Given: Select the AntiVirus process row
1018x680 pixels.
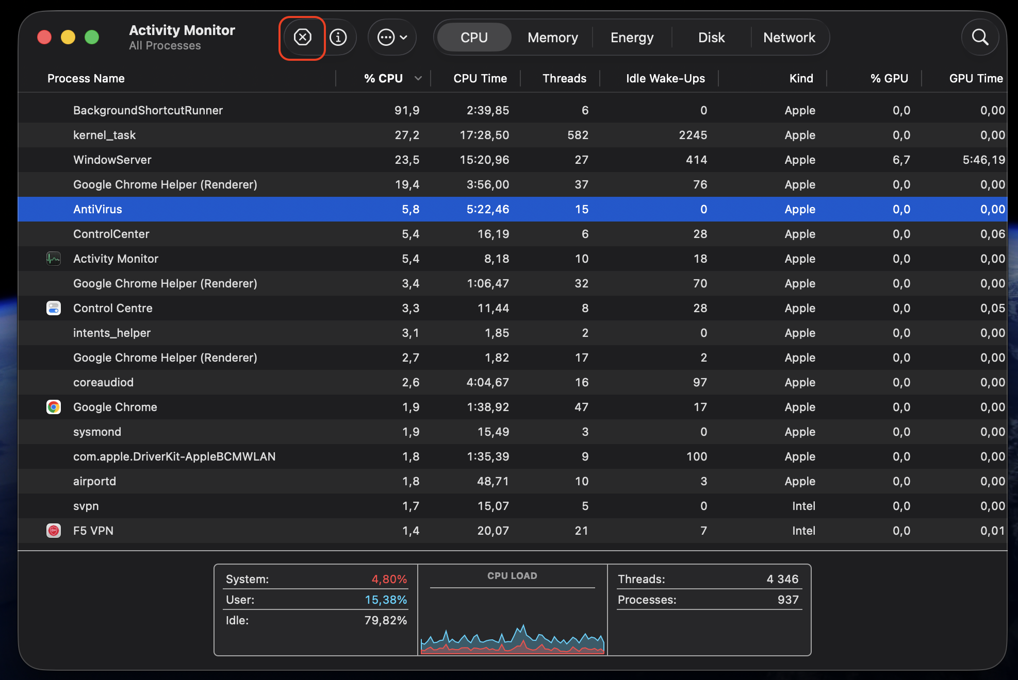Looking at the screenshot, I should (513, 209).
